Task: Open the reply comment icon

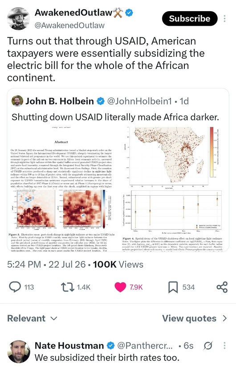Action: [x=15, y=287]
